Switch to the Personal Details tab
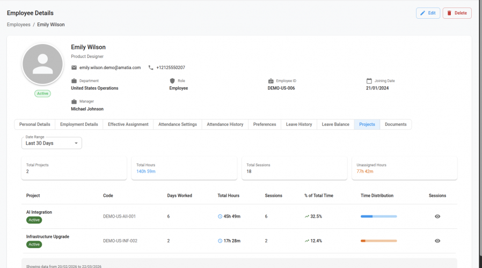Viewport: 482px width, 268px height. click(x=35, y=124)
